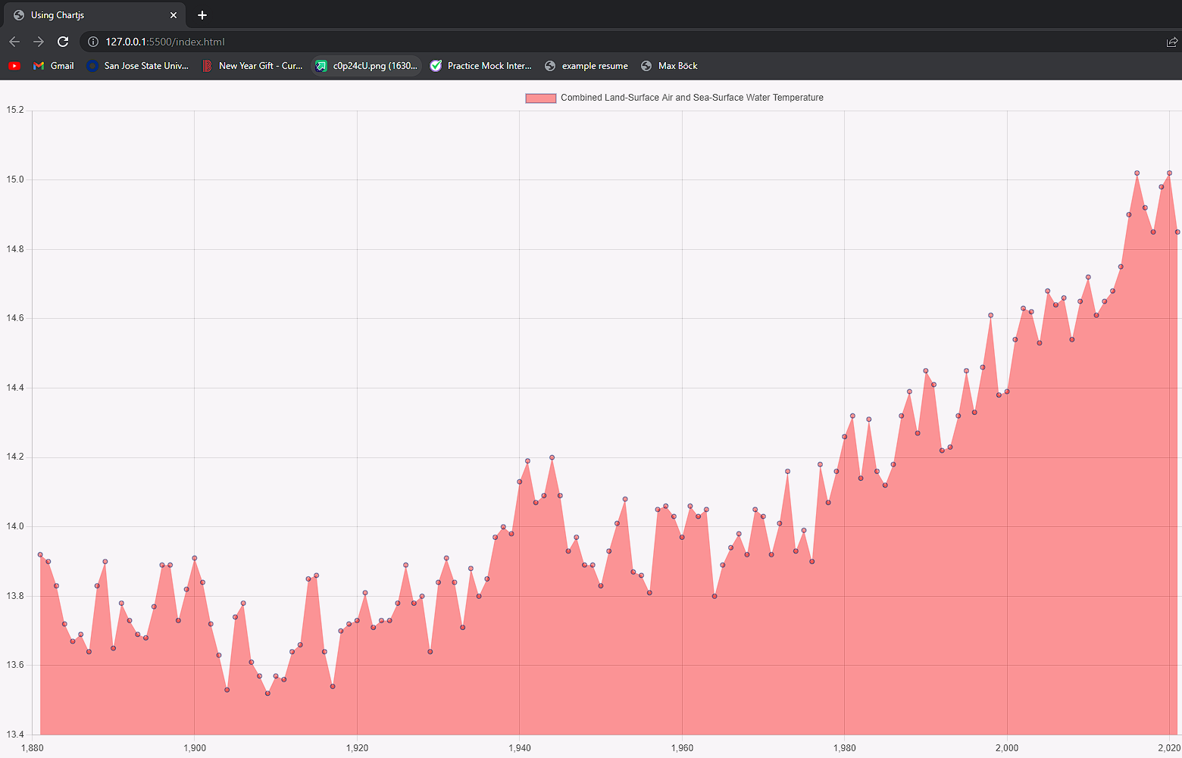The width and height of the screenshot is (1182, 758).
Task: Click the forward navigation arrow
Action: click(38, 42)
